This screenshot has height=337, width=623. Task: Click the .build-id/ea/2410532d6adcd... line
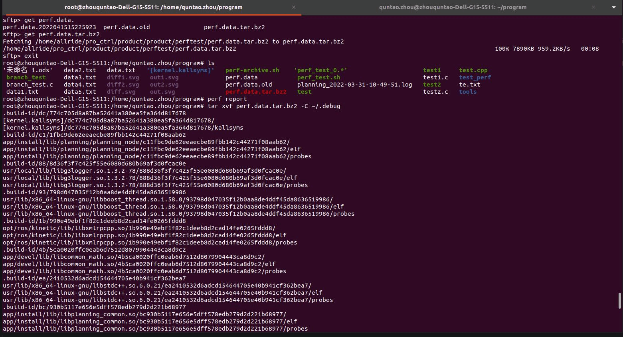pyautogui.click(x=94, y=278)
